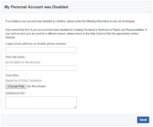Click inside the Additional info text area
This screenshot has height=127, width=153.
pos(41,102)
